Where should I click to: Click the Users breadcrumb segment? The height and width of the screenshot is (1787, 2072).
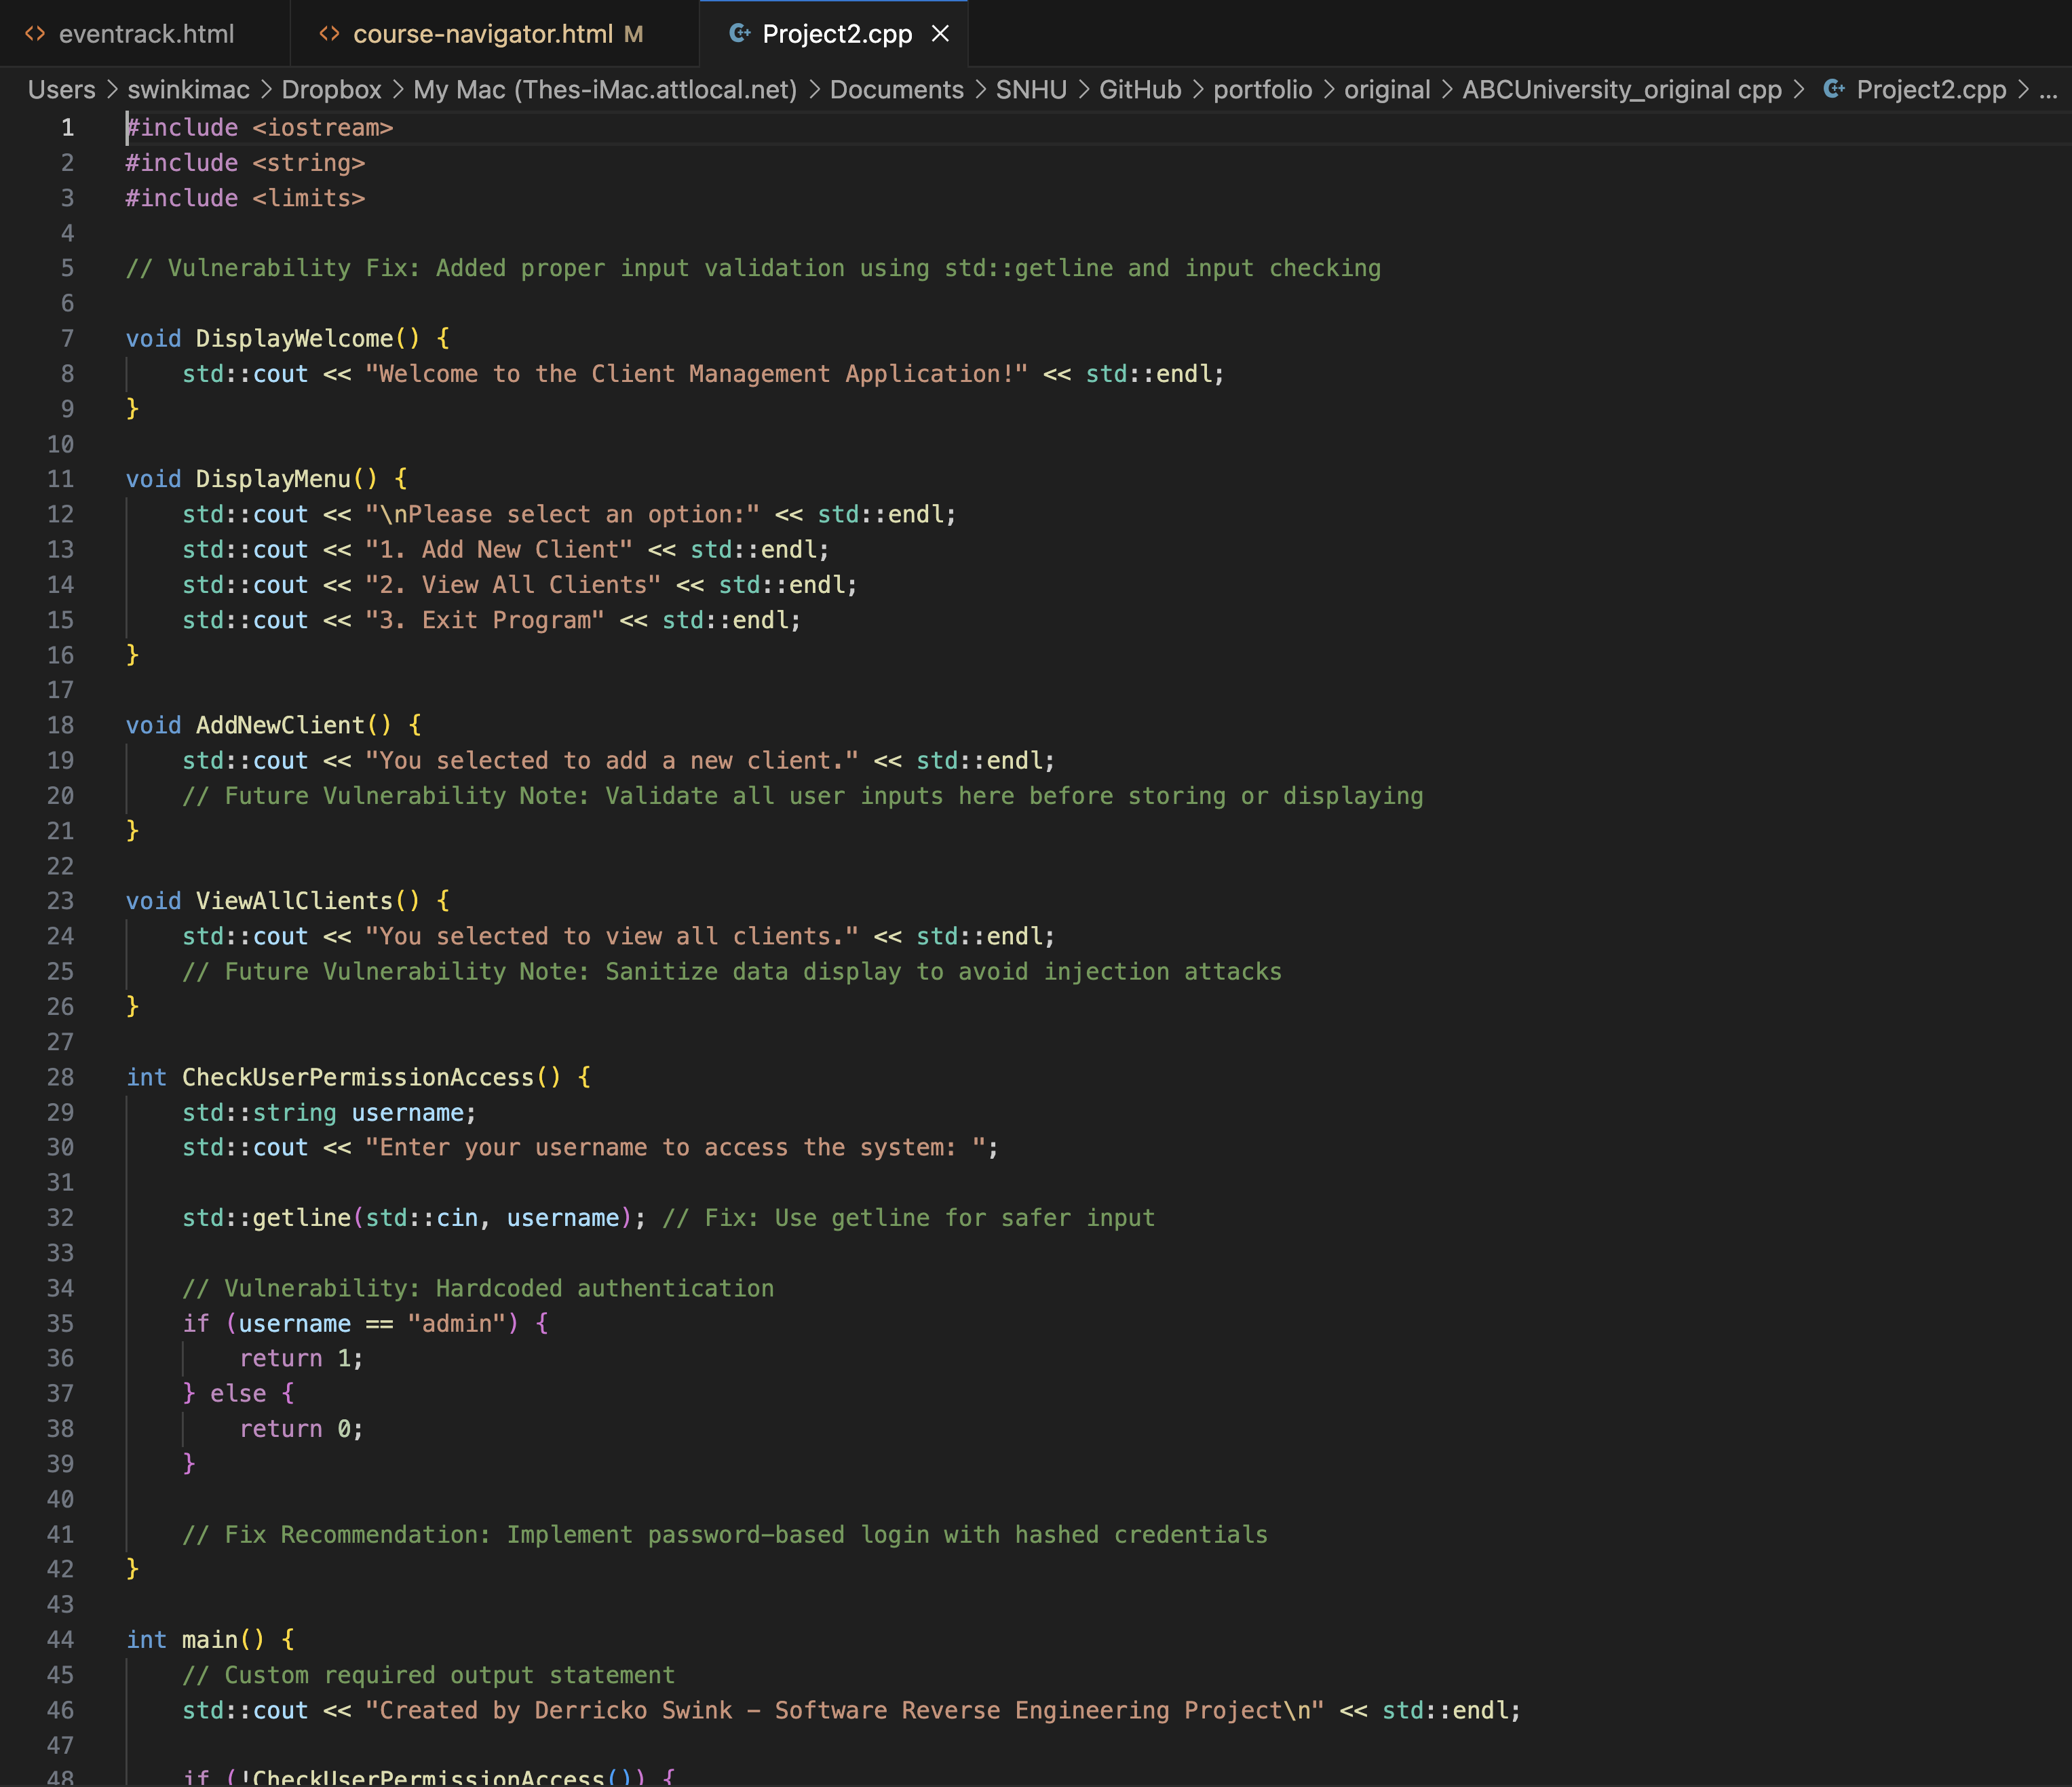(x=61, y=90)
